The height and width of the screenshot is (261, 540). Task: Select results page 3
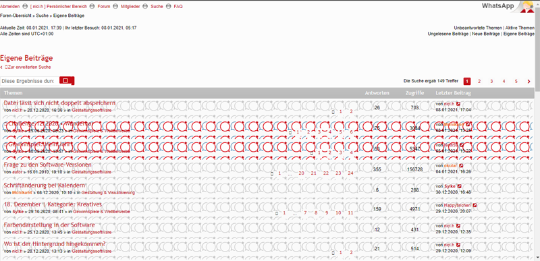coord(491,82)
